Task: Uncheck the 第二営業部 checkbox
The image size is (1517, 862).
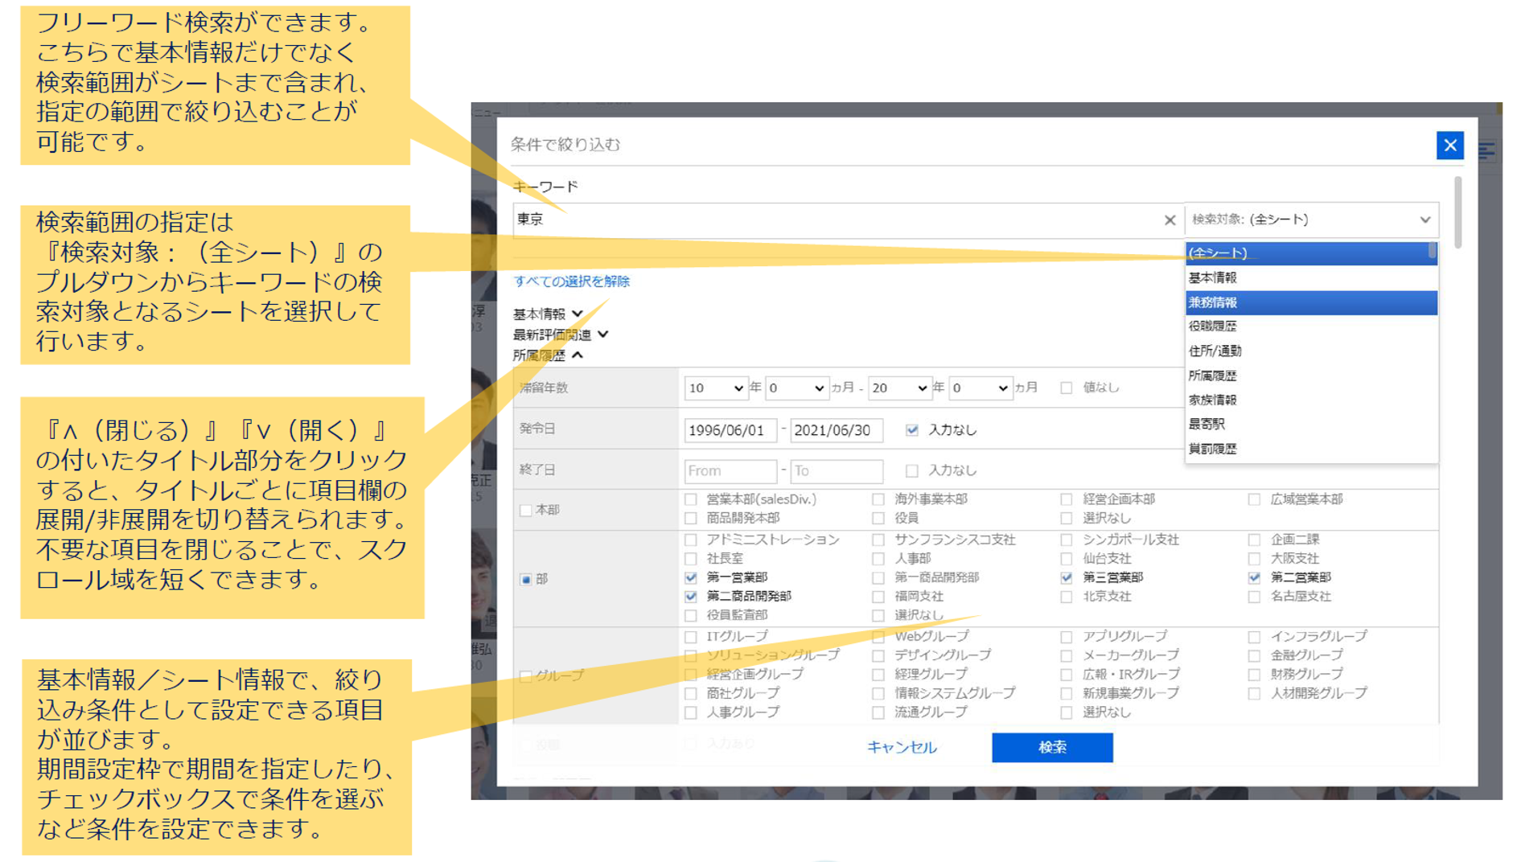Action: point(1254,577)
